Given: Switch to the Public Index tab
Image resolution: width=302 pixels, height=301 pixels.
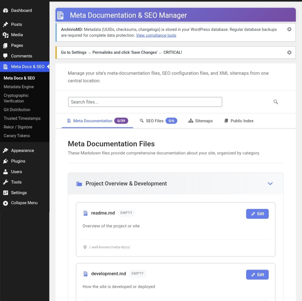Looking at the screenshot, I should (239, 121).
